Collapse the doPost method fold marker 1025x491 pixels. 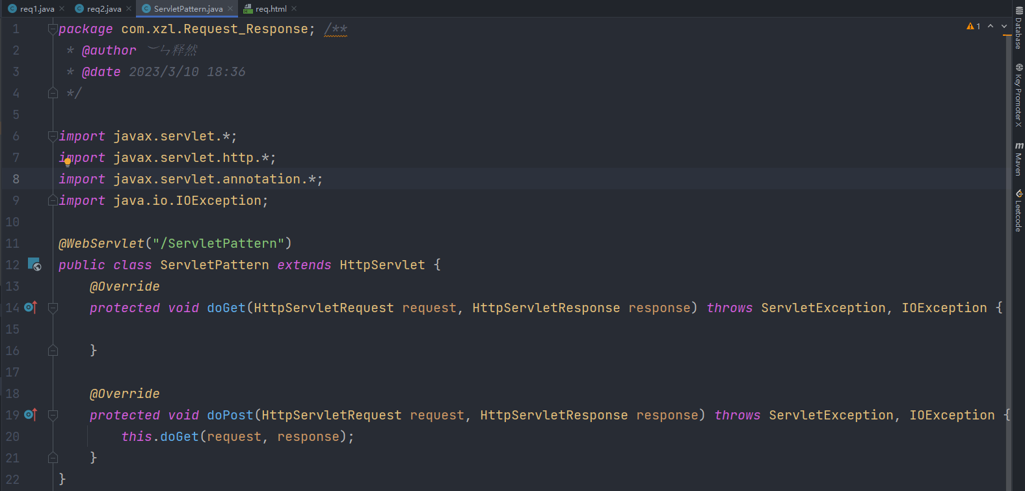point(53,415)
